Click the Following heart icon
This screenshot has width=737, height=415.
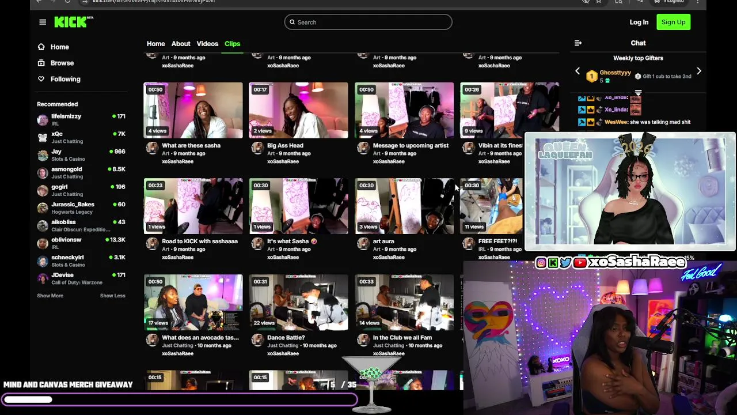pyautogui.click(x=41, y=79)
